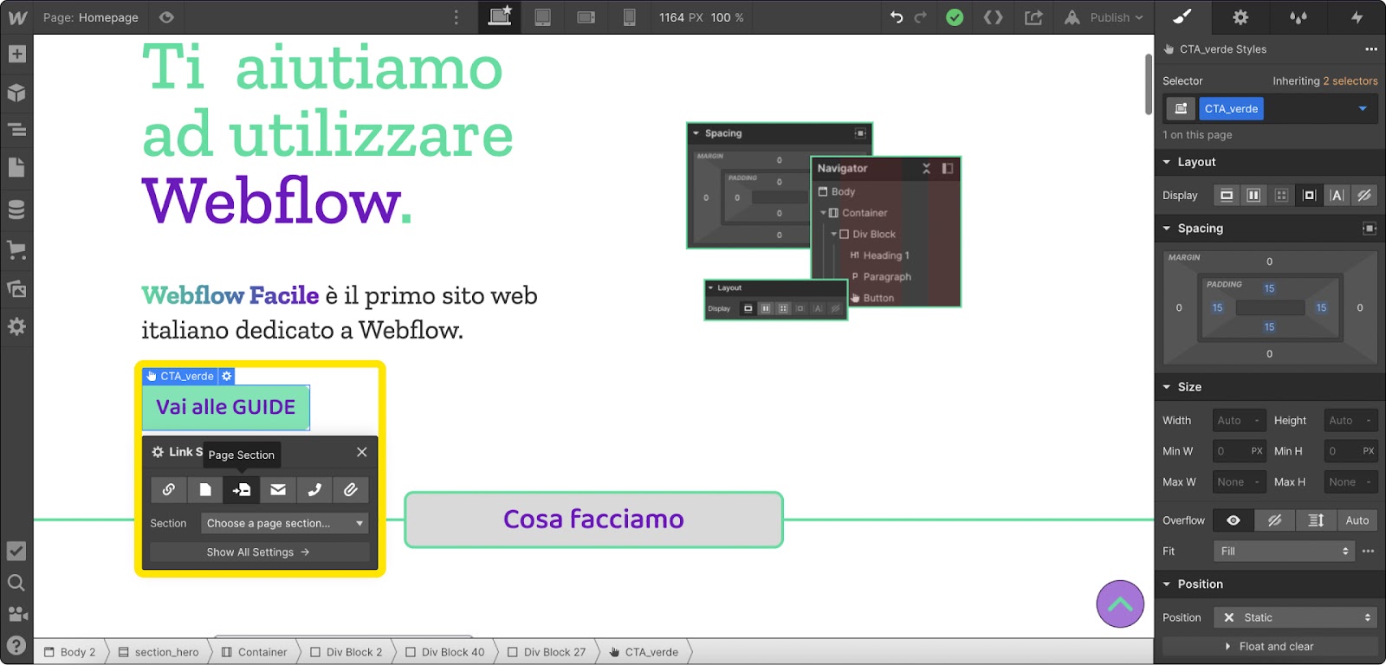This screenshot has width=1386, height=665.
Task: Open the selector dropdown arrow
Action: [x=1363, y=108]
